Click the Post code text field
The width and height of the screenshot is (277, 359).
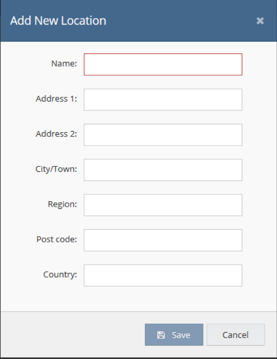tap(163, 240)
